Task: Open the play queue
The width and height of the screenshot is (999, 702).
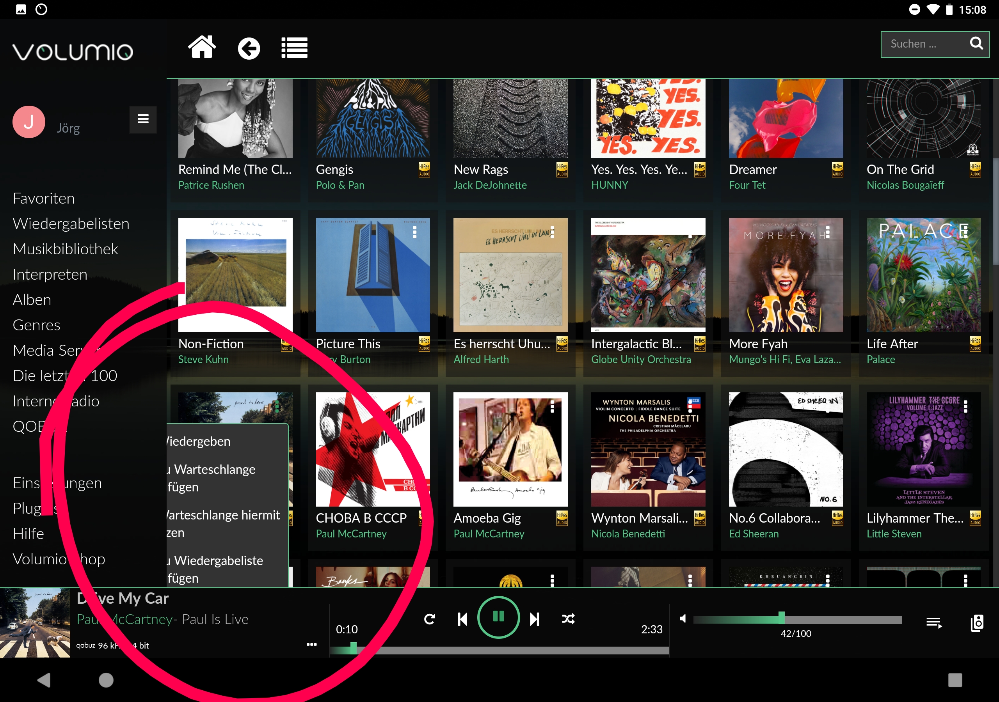Action: click(934, 623)
